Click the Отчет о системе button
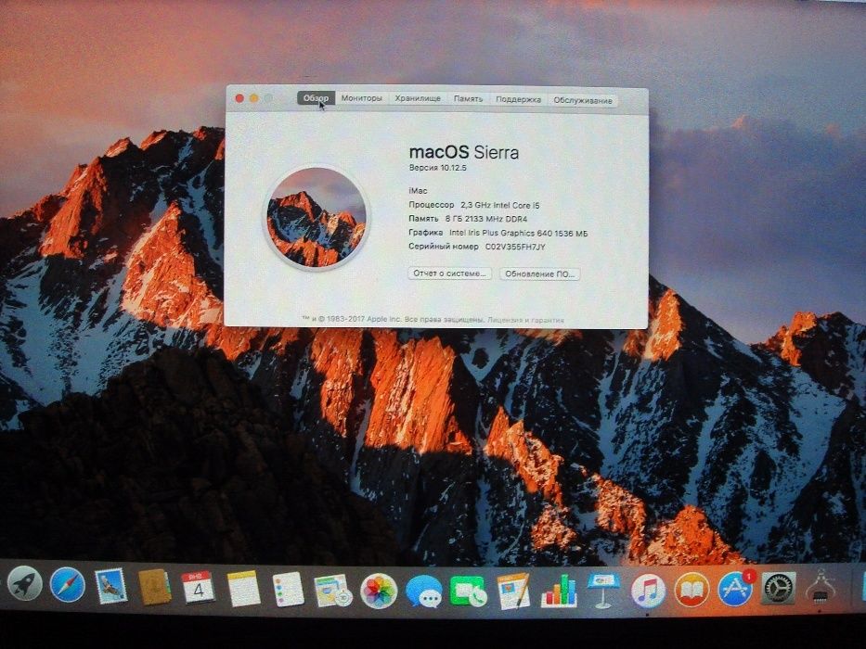 (x=449, y=274)
